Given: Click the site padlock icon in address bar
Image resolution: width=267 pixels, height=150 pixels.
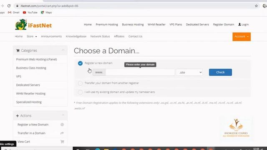Looking at the screenshot, I should 17,6.
